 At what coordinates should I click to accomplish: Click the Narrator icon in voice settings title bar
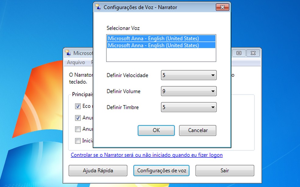98,7
